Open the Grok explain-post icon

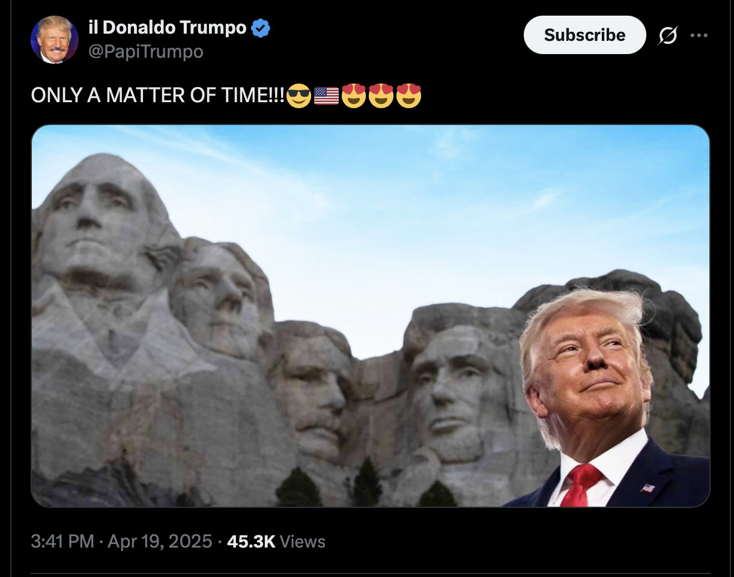[x=667, y=36]
